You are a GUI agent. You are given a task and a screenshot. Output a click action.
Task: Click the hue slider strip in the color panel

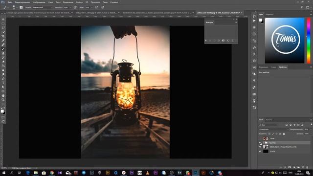309,41
